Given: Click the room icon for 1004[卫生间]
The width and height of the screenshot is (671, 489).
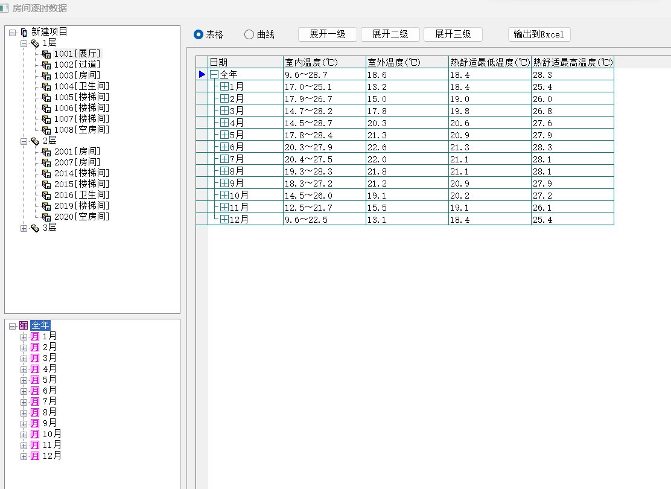Looking at the screenshot, I should coord(46,86).
